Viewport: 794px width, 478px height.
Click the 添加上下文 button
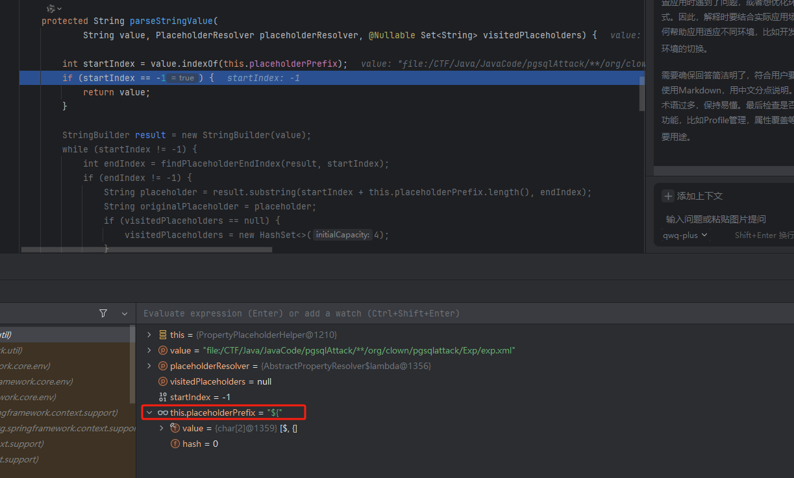coord(693,196)
